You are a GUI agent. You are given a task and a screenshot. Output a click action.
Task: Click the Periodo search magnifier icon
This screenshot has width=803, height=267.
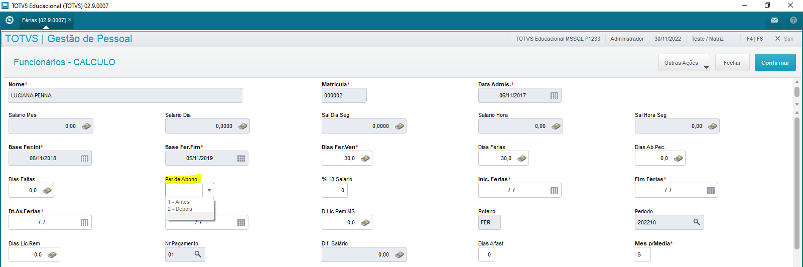point(697,222)
